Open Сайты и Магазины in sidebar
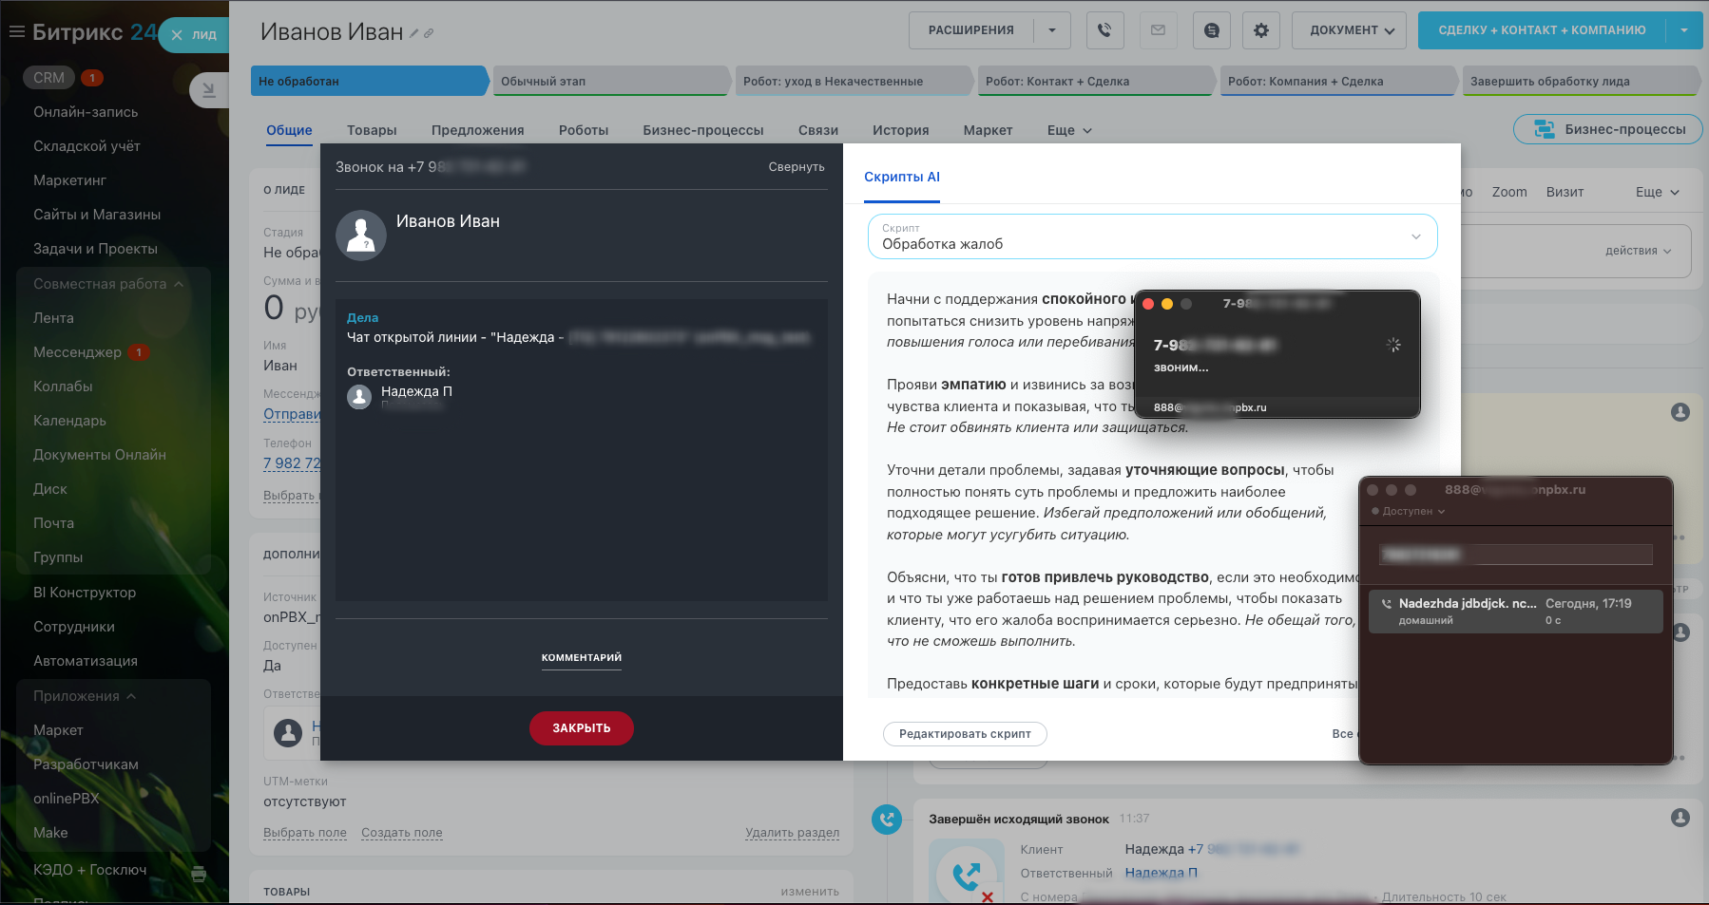 [x=97, y=215]
